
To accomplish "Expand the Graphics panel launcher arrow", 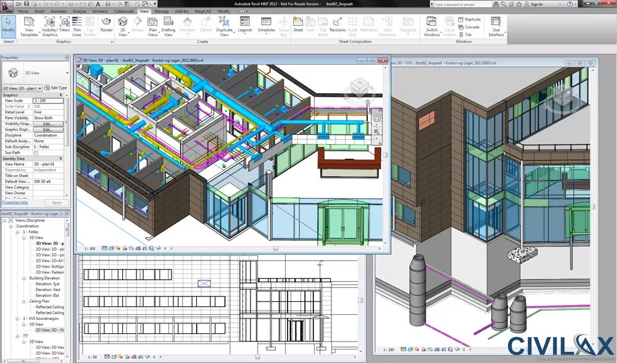I will tap(112, 42).
